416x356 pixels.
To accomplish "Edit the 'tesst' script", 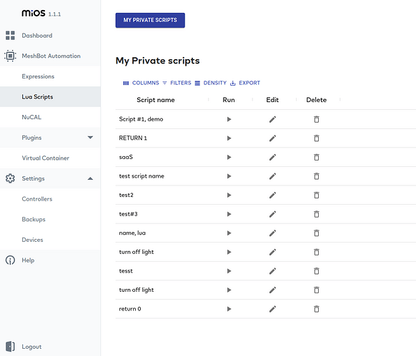I will click(x=272, y=271).
